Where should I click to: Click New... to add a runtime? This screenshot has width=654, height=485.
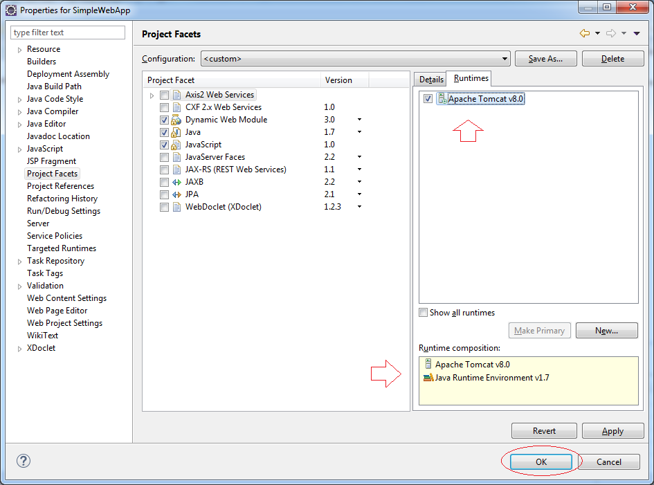[x=606, y=331]
